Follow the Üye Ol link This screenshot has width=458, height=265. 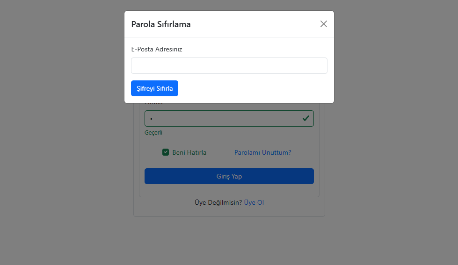point(254,203)
